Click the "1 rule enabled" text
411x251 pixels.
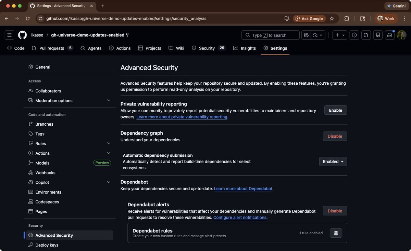(311, 233)
